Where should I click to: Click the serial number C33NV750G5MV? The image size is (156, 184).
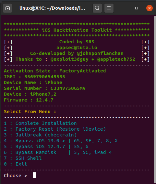[68, 88]
